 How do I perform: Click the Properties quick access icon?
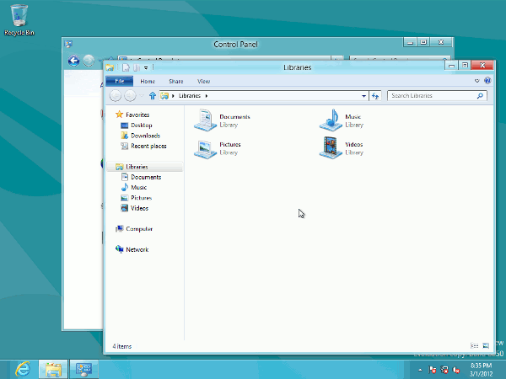point(126,67)
